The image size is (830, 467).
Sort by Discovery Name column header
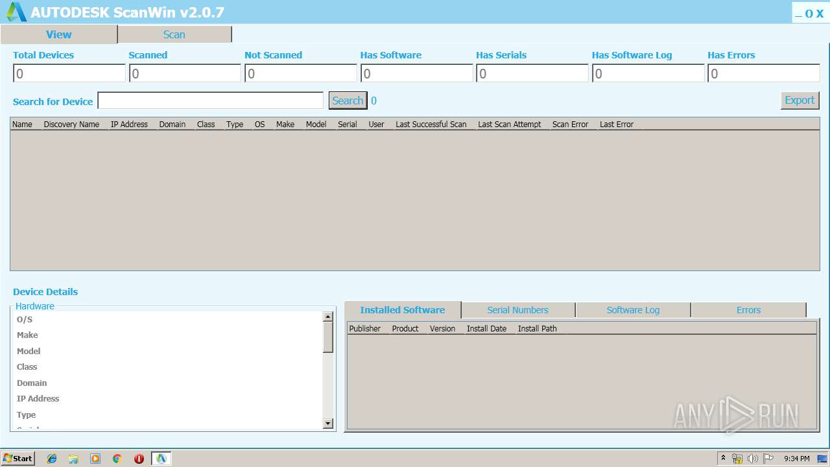71,124
